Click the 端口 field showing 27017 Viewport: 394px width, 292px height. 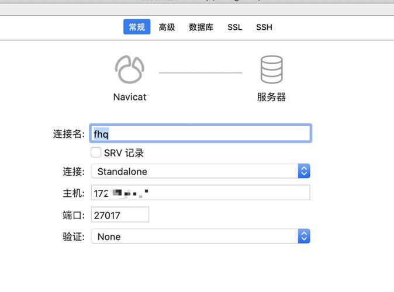120,215
